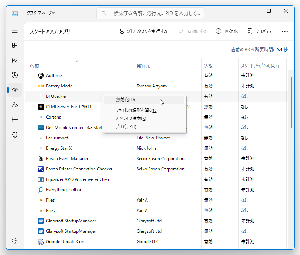
Task: Open the more options ellipsis menu
Action: 285,32
